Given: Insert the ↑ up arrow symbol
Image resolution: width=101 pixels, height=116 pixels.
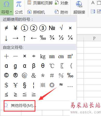Looking at the screenshot, I should point(24,38).
